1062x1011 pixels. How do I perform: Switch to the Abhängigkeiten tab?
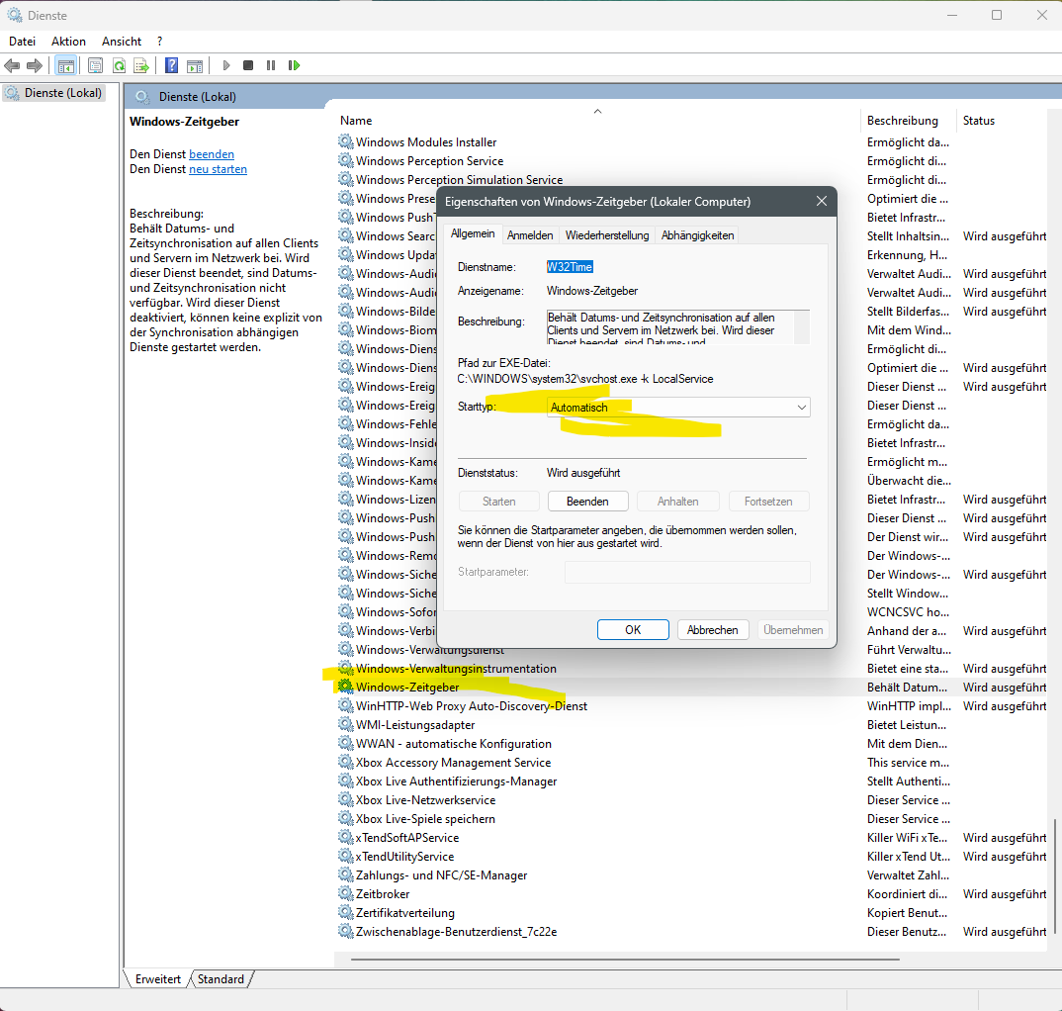697,235
